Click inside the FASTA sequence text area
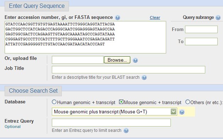The image size is (223, 139). tap(85, 37)
